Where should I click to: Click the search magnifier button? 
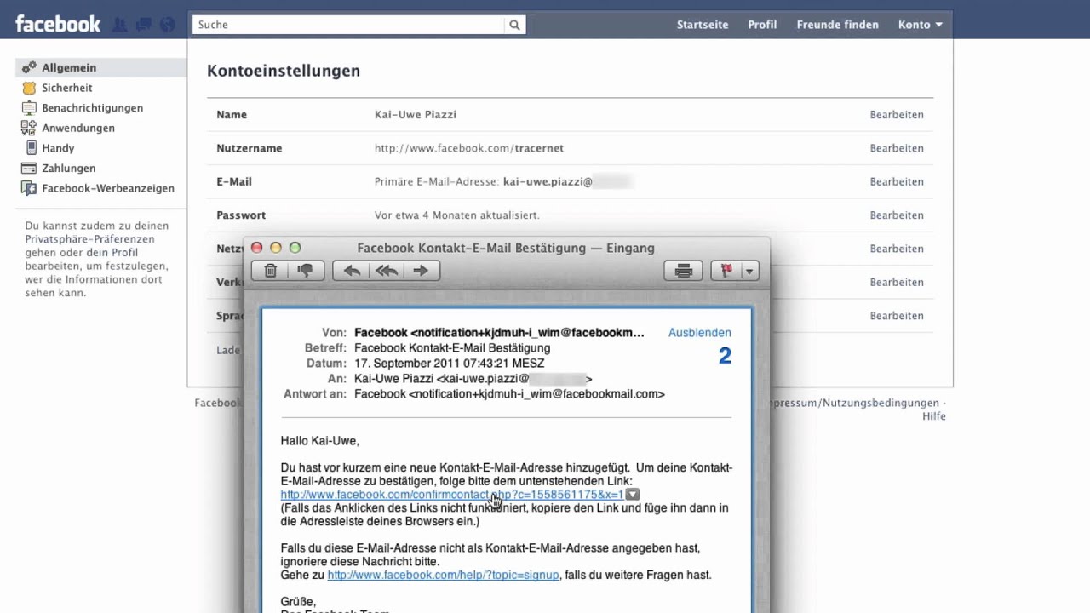point(514,25)
